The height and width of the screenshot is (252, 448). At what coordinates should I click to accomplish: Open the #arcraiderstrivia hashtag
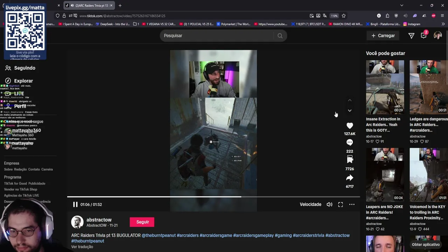tap(309, 235)
